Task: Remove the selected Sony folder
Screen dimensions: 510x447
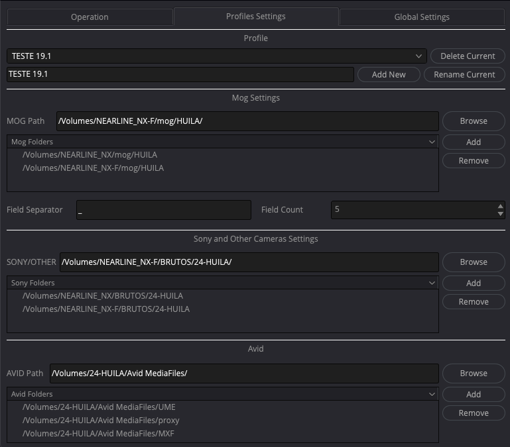Action: (474, 302)
